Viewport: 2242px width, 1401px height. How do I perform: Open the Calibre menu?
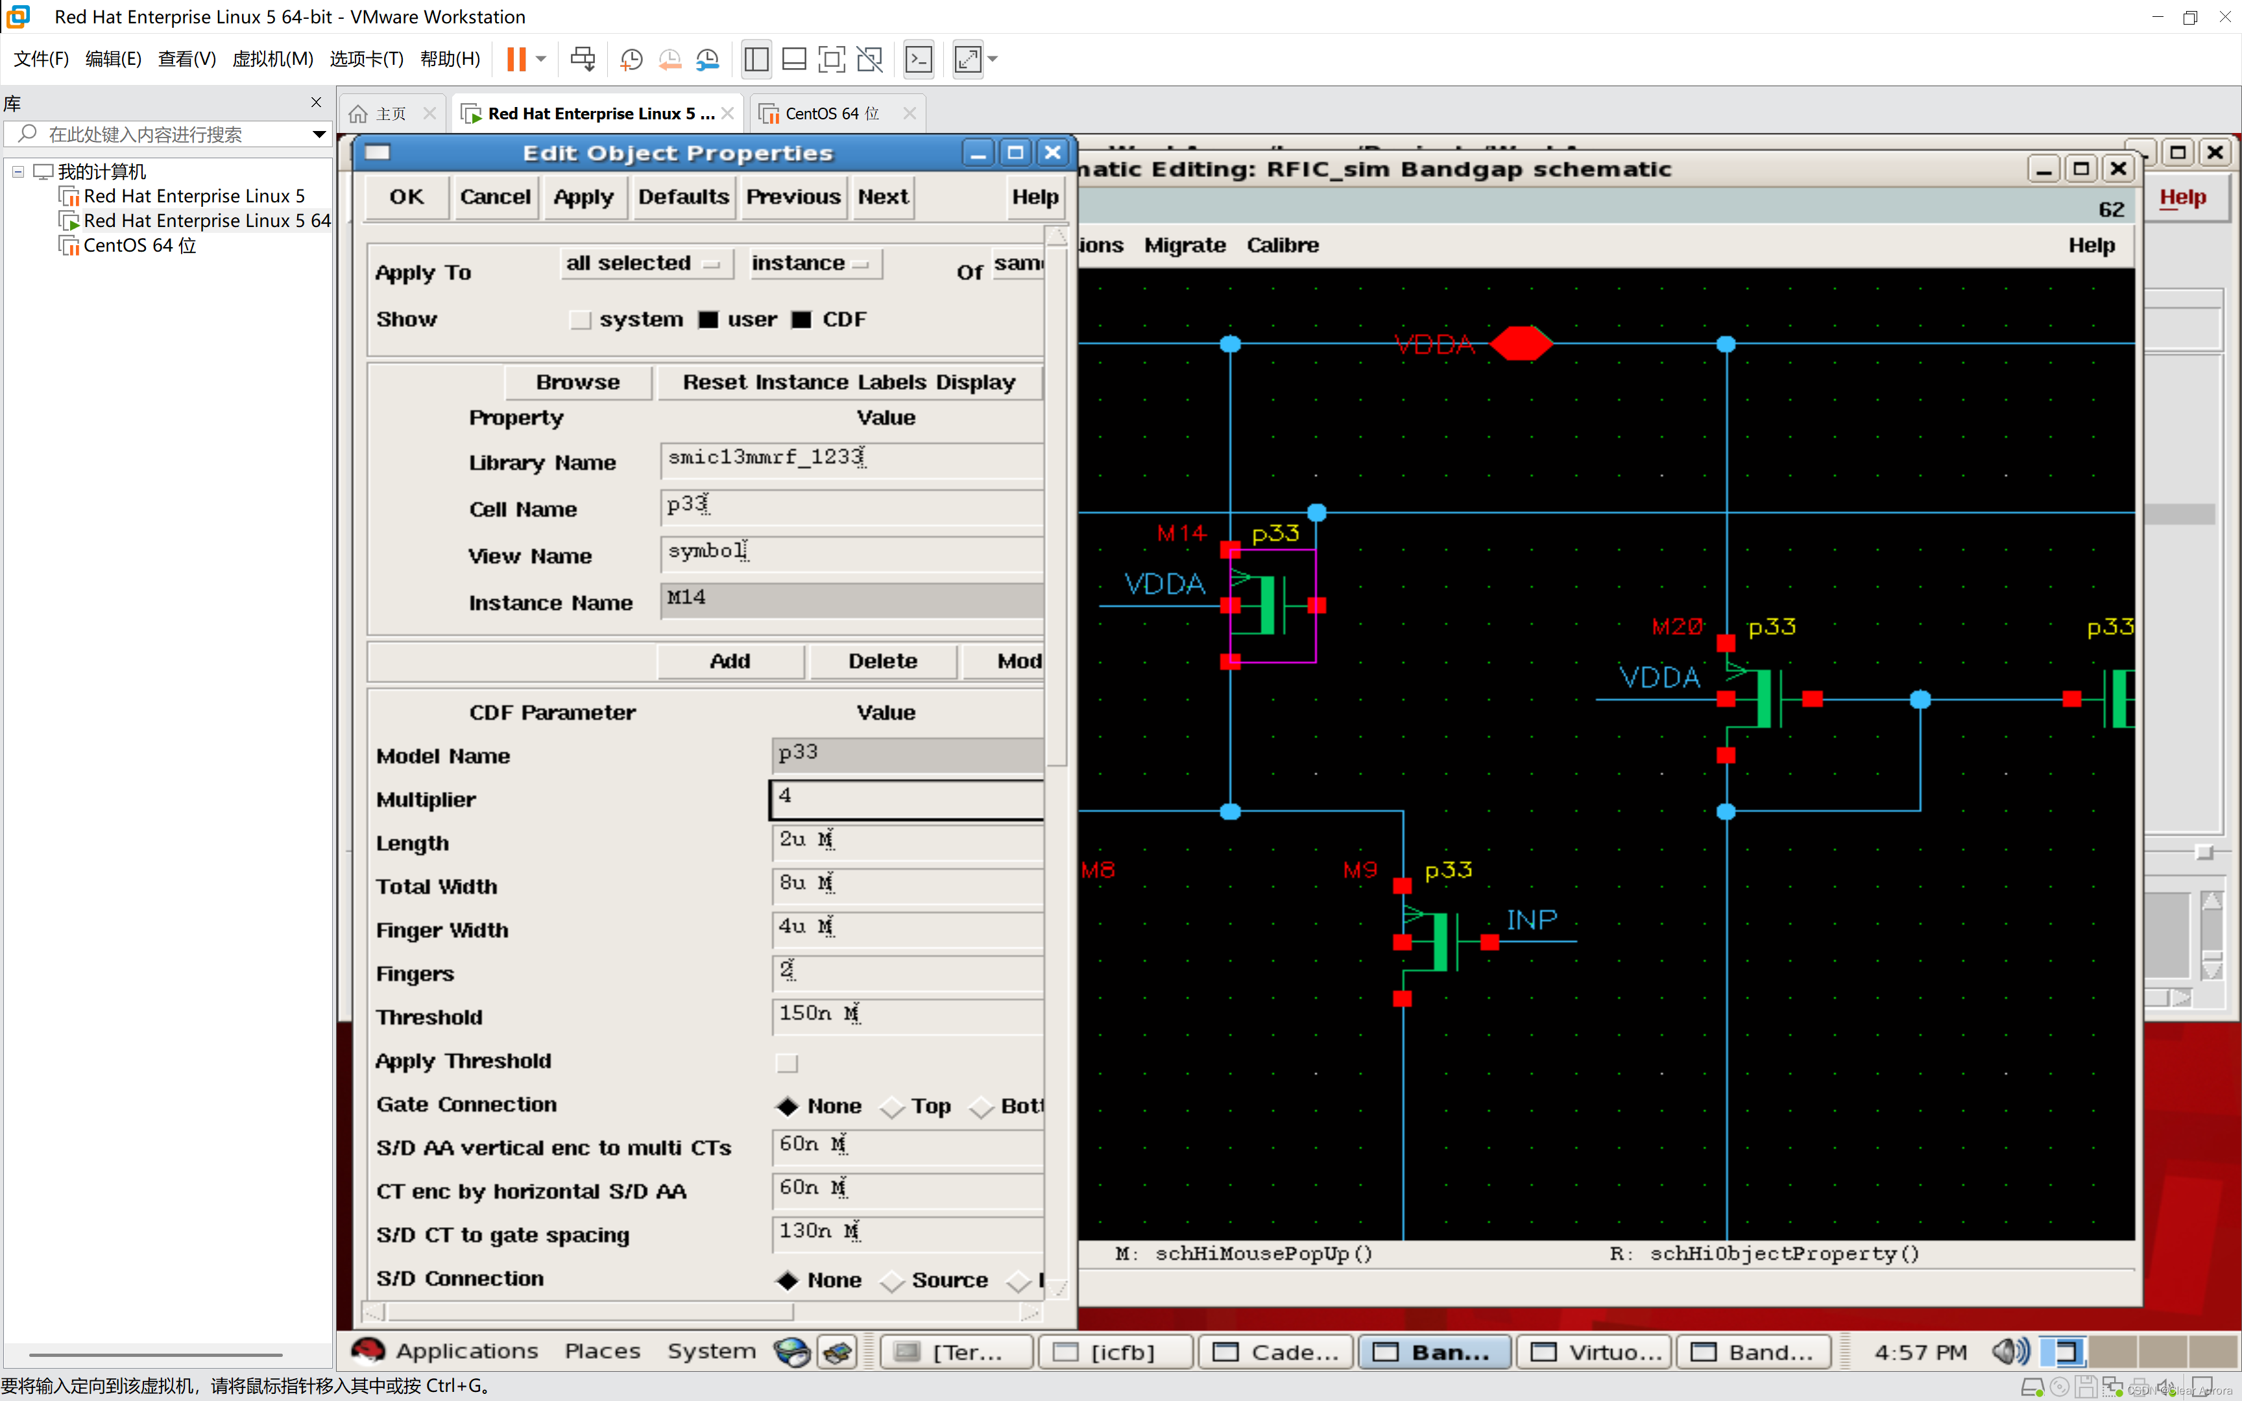[x=1282, y=246]
